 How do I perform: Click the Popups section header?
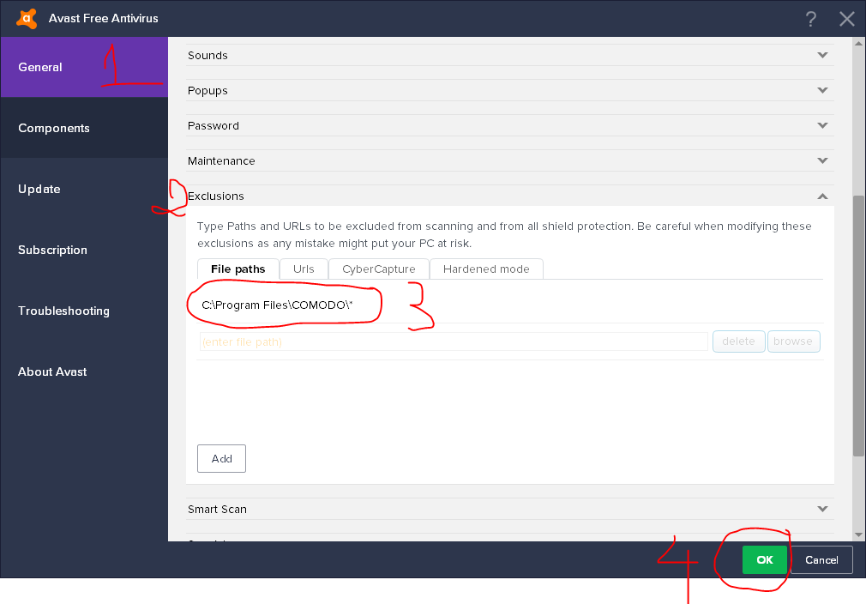tap(510, 91)
